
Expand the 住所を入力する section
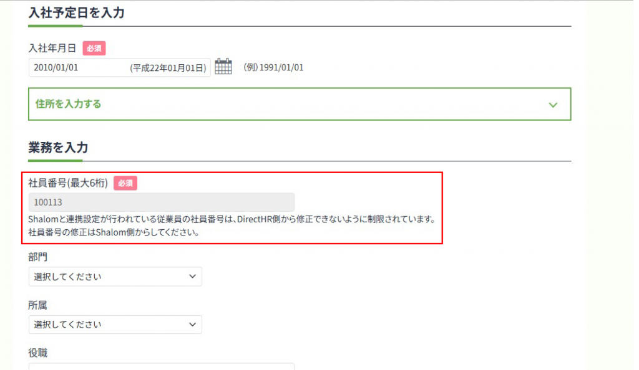click(300, 104)
